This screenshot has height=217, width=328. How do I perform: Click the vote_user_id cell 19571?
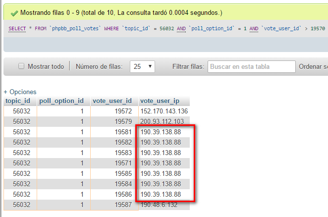[122, 163]
